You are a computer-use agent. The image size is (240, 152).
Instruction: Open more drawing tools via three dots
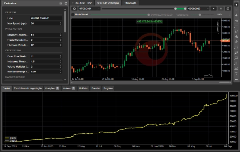tap(236, 79)
